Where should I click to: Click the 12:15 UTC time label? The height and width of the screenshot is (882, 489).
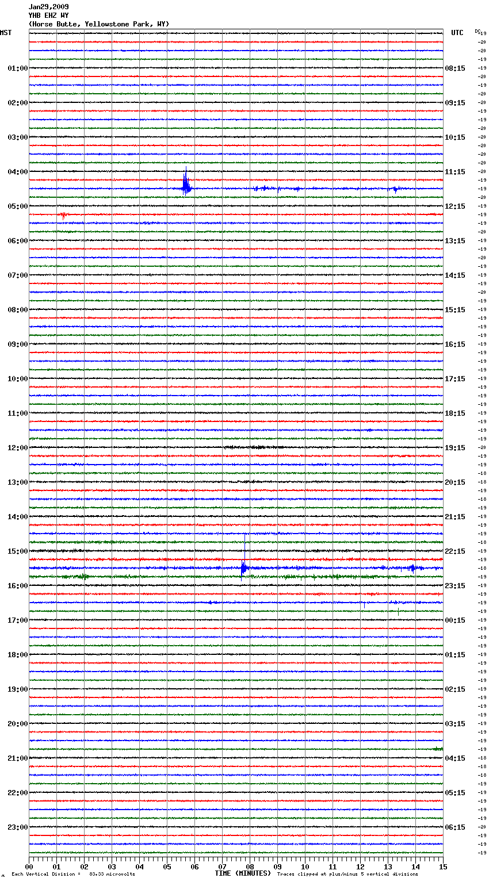(x=455, y=206)
